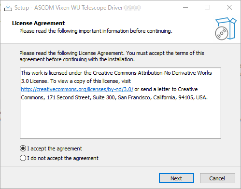
Task: Click the setup installer icon in title bar
Action: coord(8,7)
